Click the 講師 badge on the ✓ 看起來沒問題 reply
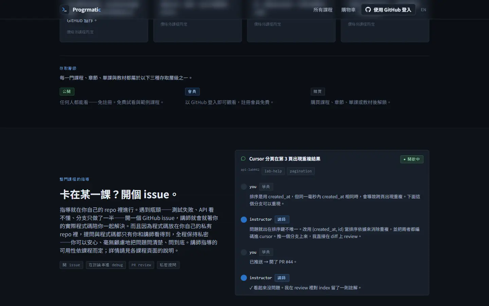 point(282,278)
